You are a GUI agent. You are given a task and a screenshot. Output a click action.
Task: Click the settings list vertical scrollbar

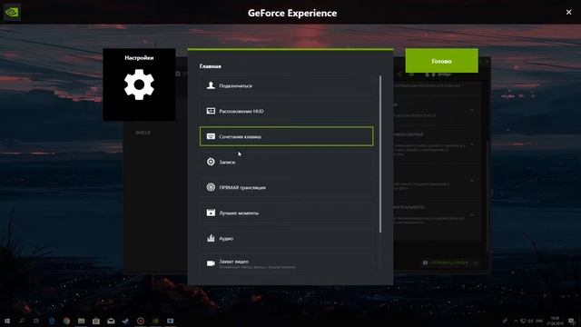click(380, 154)
